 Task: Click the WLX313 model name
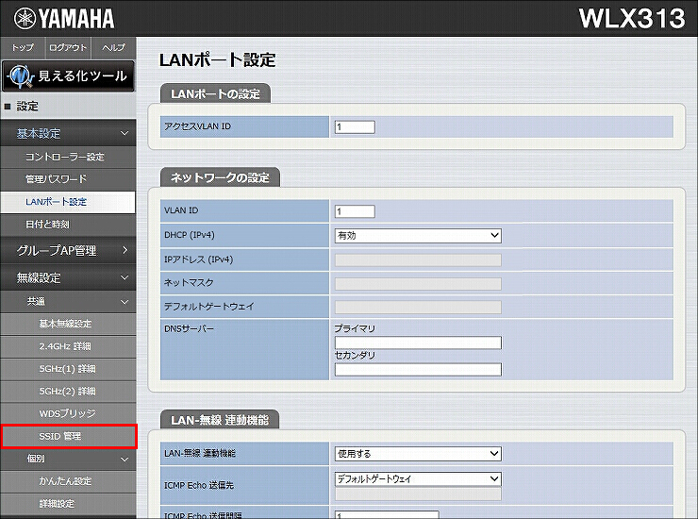tap(632, 19)
